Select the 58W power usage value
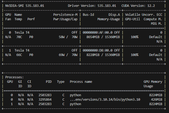 62,37
